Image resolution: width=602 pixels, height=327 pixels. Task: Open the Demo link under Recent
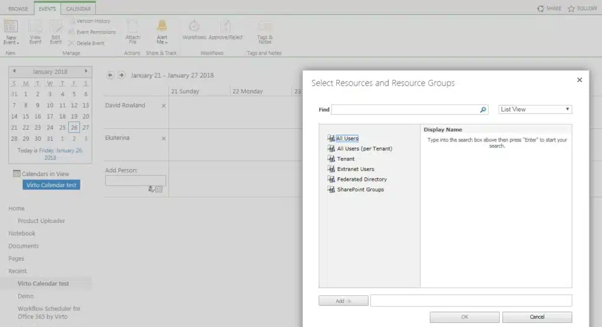pyautogui.click(x=26, y=296)
